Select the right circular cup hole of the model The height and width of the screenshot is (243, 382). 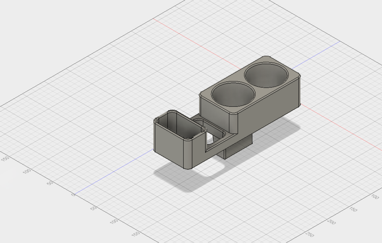point(266,75)
